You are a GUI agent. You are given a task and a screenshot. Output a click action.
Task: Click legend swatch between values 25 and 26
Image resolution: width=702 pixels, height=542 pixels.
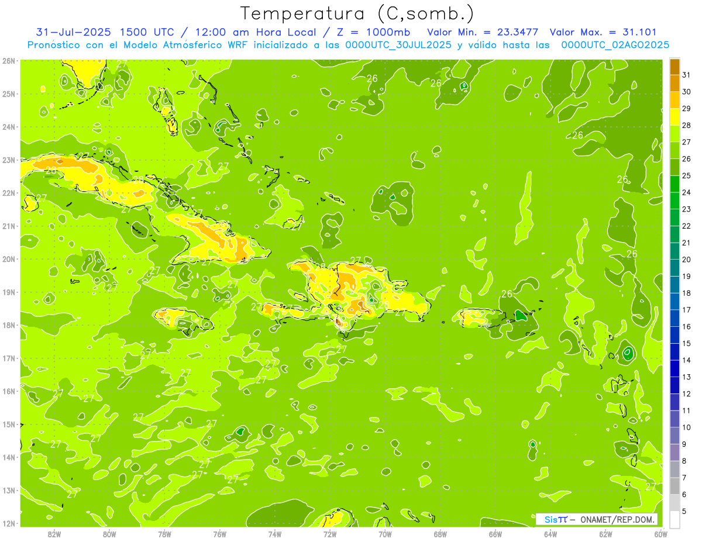tap(675, 167)
